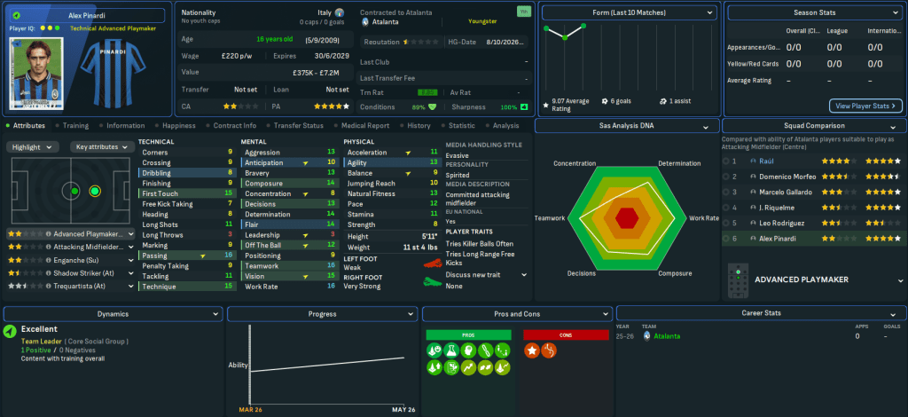This screenshot has width=908, height=417.
Task: Click the red left foot boot icon
Action: click(432, 263)
